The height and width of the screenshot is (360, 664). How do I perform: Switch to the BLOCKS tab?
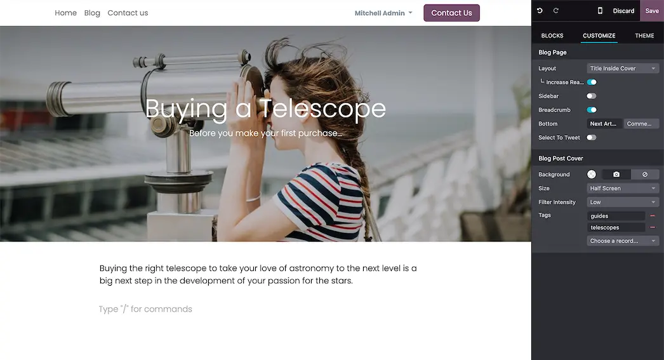tap(552, 36)
